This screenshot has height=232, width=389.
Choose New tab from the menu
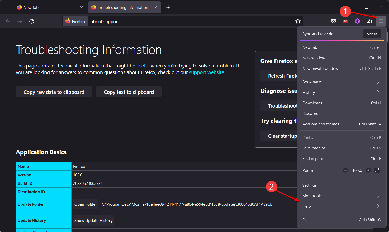click(342, 47)
